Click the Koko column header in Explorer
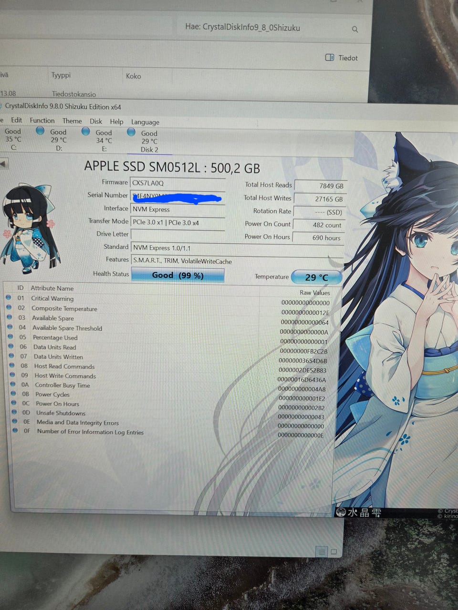Viewport: 458px width, 610px height. click(x=134, y=76)
